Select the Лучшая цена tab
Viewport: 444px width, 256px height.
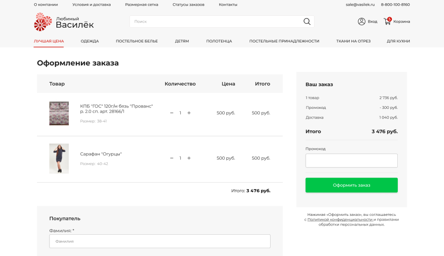(x=49, y=41)
